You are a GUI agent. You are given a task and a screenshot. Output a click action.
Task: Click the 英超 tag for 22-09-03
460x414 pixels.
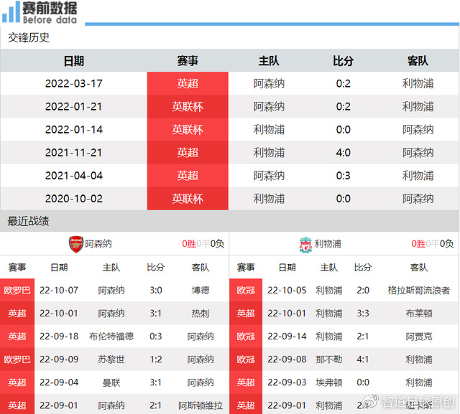click(x=246, y=382)
